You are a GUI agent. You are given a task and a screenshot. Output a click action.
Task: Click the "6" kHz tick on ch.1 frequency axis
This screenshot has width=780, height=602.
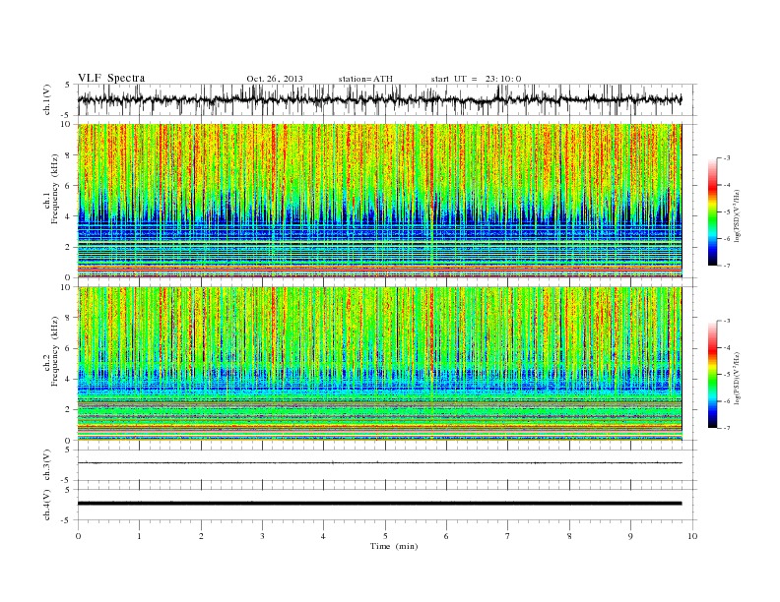coord(69,186)
